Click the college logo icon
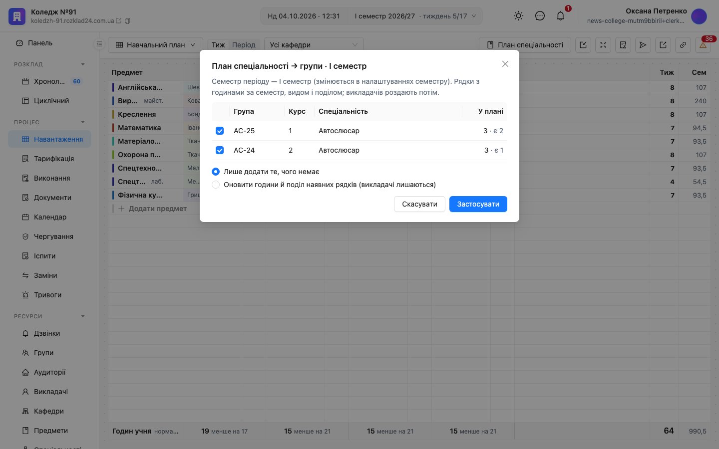The width and height of the screenshot is (719, 449). click(x=17, y=16)
